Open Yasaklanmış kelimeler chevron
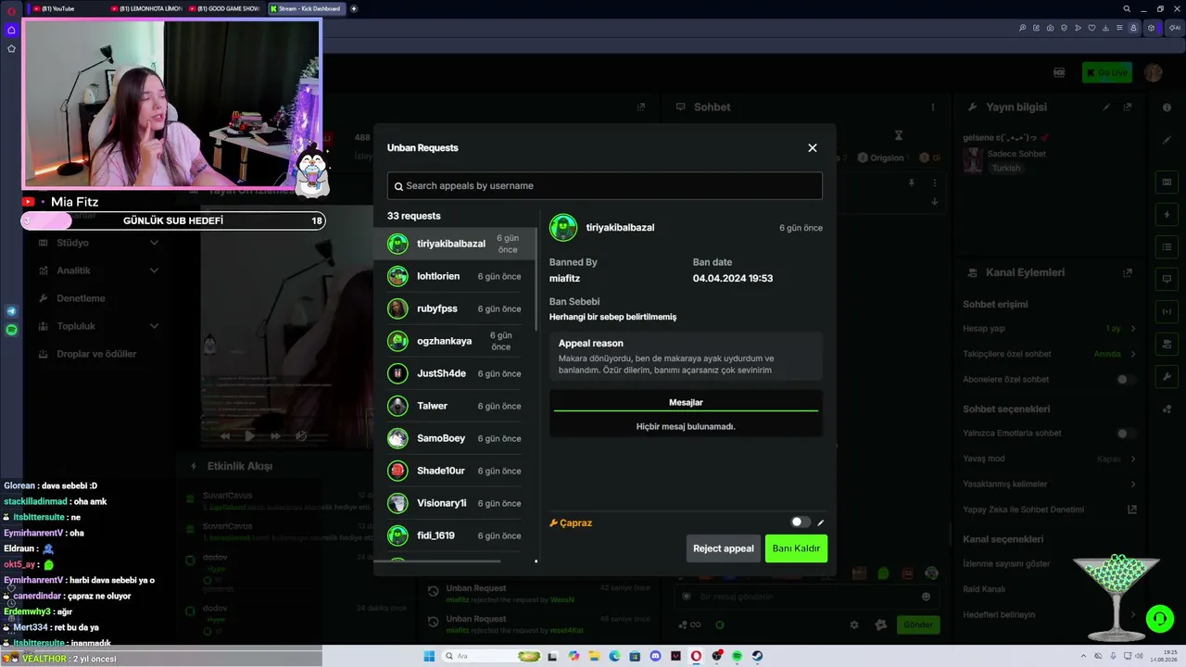This screenshot has height=667, width=1186. [1132, 485]
